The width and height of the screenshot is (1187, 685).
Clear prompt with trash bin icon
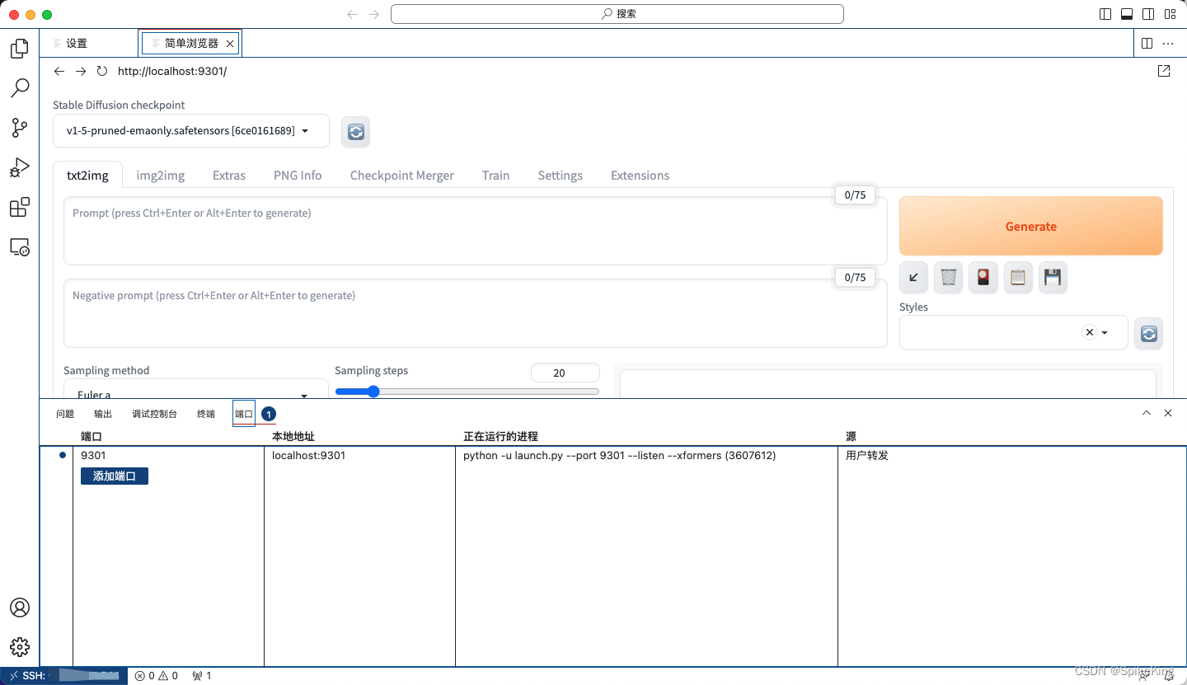949,278
